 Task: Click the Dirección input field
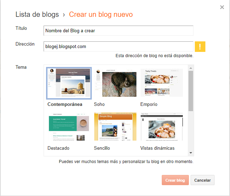[x=119, y=47]
